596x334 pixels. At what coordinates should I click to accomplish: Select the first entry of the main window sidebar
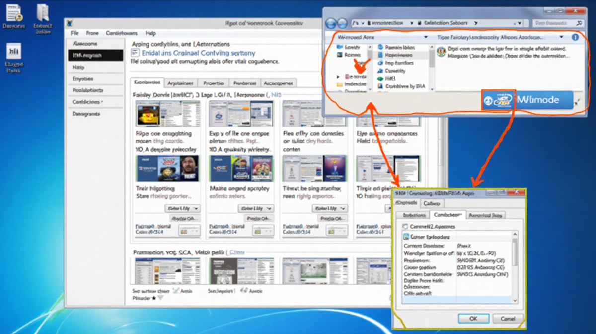pyautogui.click(x=95, y=44)
